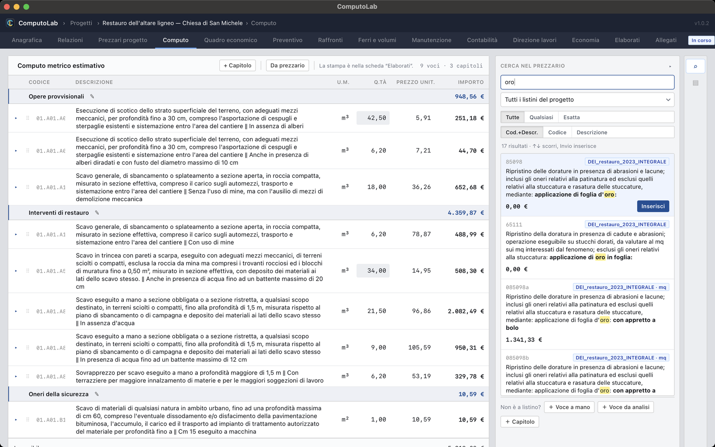This screenshot has height=447, width=715.
Task: Select search result 65111
Action: coord(587,247)
